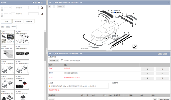Collapse the search panel with the left chevron

(44, 2)
